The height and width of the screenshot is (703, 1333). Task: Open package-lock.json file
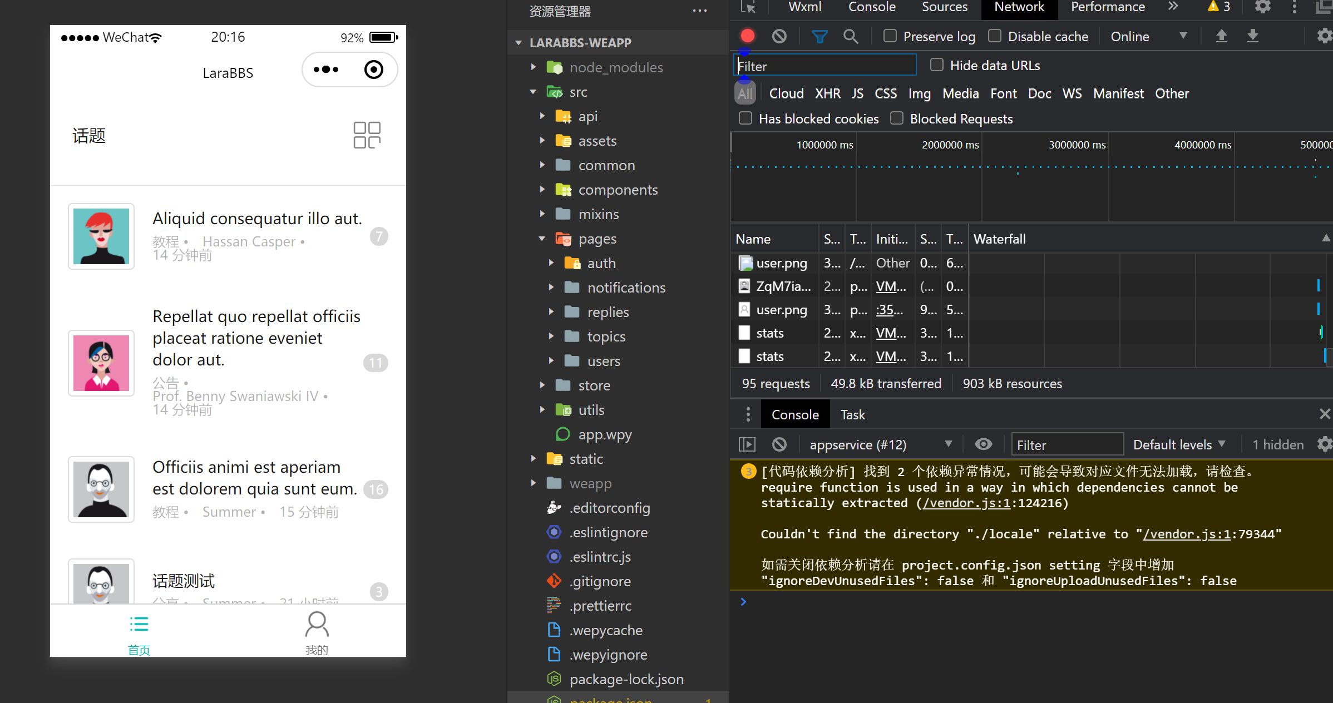[x=626, y=679]
